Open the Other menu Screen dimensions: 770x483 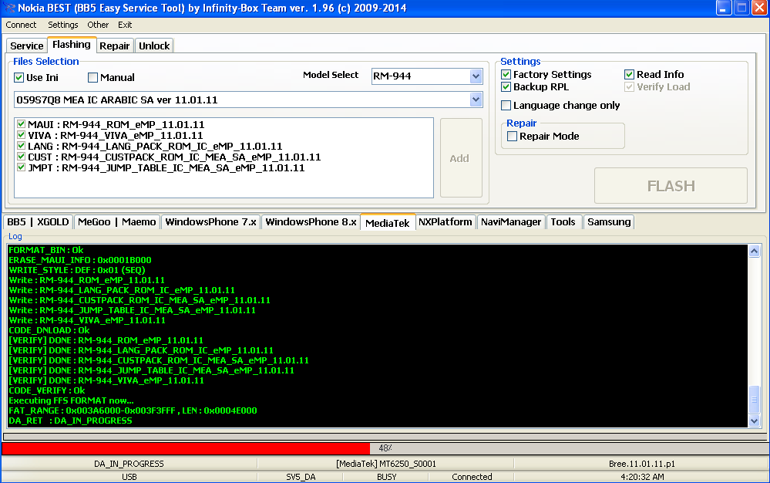[98, 25]
